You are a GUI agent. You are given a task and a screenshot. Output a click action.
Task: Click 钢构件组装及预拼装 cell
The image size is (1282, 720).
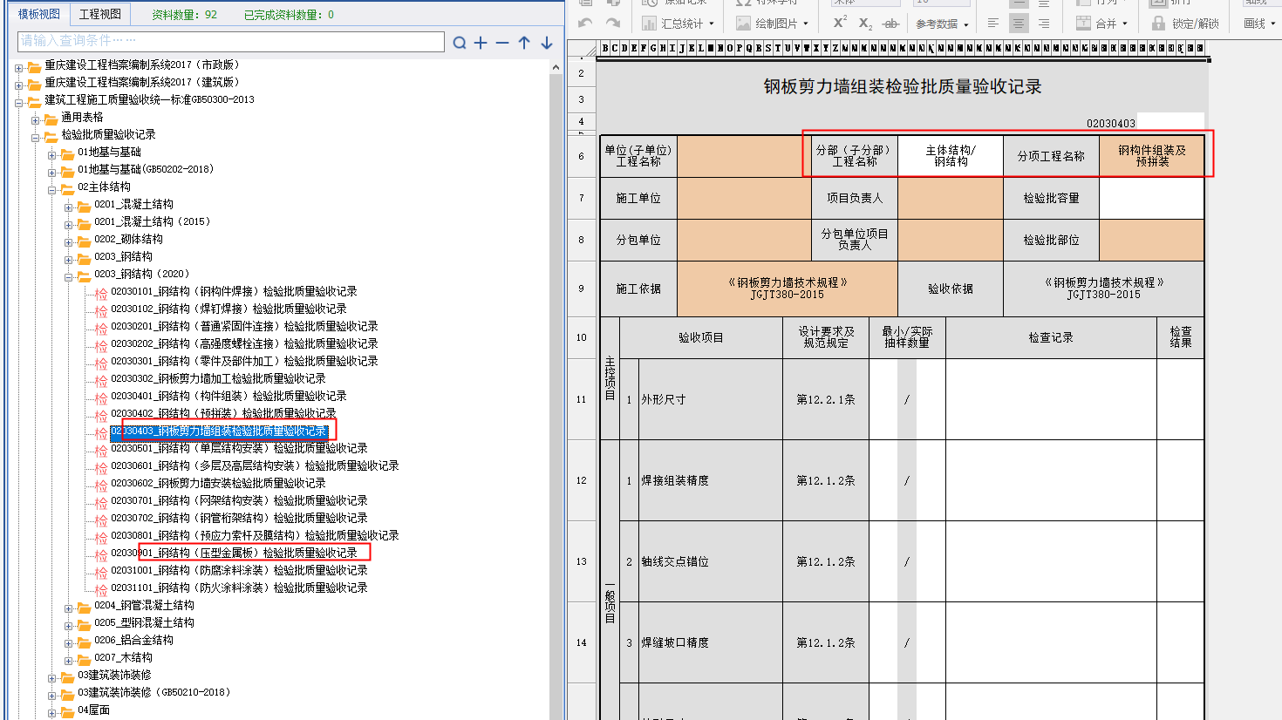[x=1151, y=156]
